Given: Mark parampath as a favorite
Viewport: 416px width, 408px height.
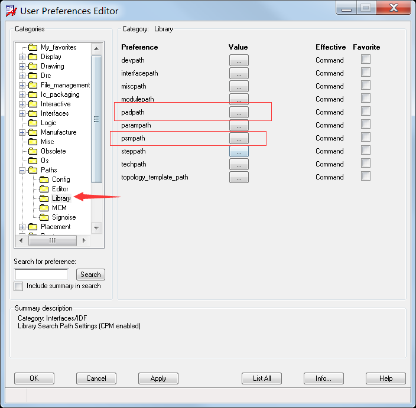Looking at the screenshot, I should click(x=366, y=124).
